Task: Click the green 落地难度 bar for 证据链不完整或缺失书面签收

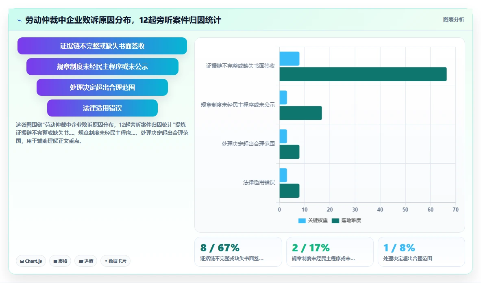Action: [363, 74]
